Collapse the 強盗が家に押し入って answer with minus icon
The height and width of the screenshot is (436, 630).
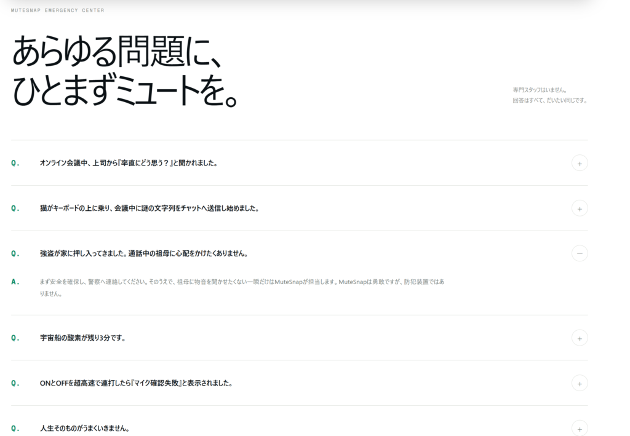point(580,253)
